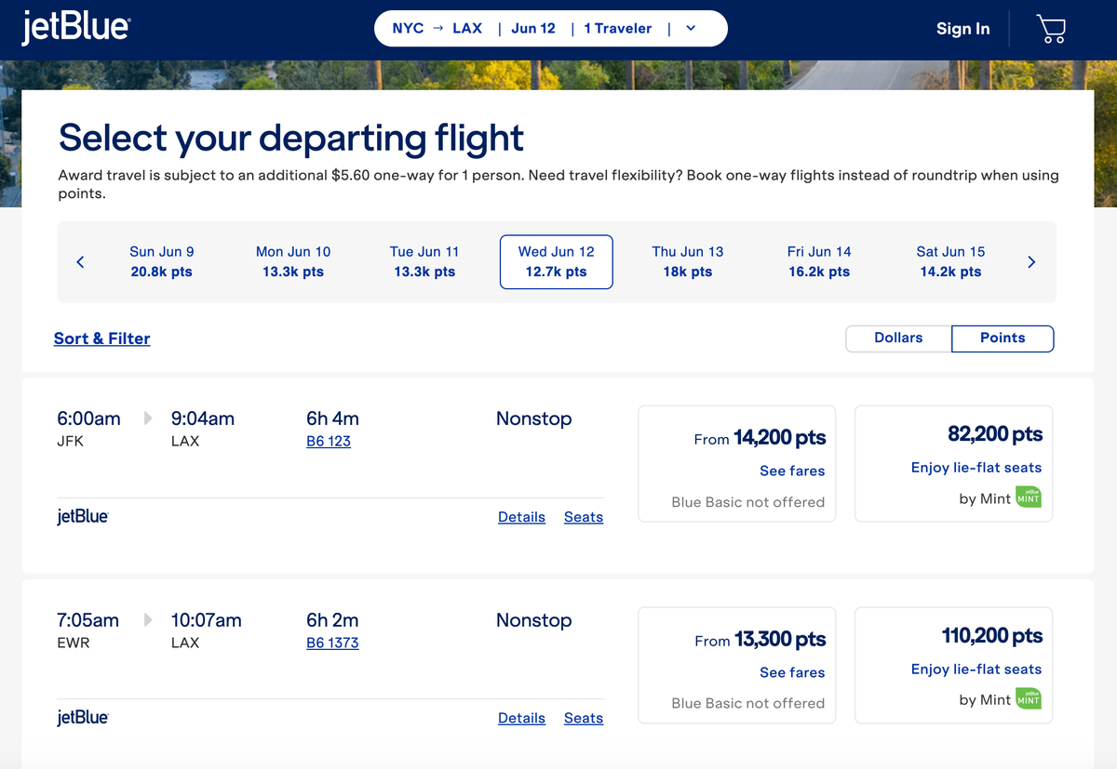The image size is (1117, 769).
Task: Open Sort & Filter options
Action: coord(101,338)
